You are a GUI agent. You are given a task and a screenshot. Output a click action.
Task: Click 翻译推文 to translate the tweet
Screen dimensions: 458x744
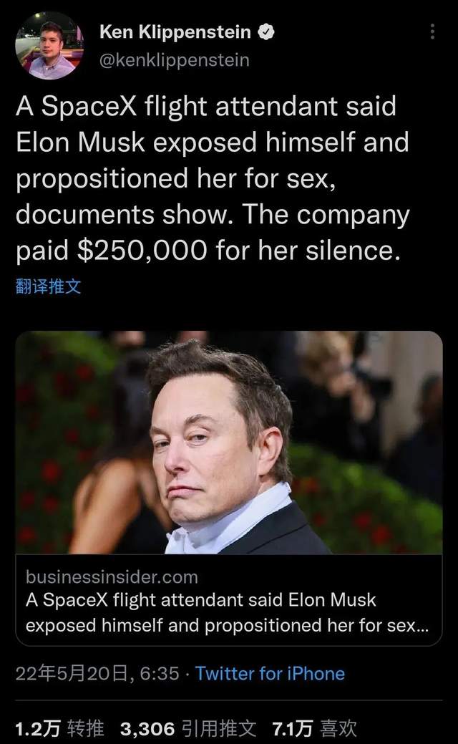49,286
